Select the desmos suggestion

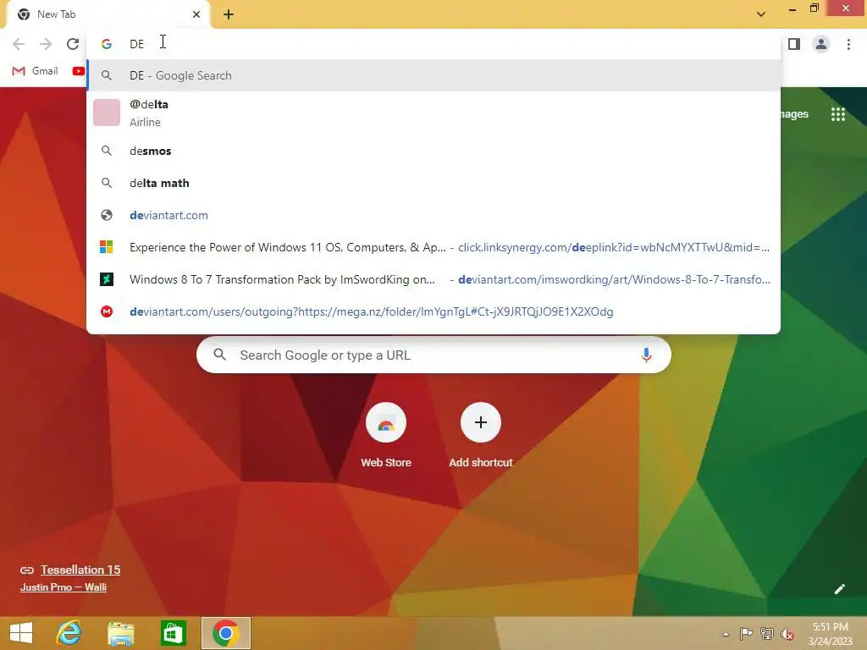pyautogui.click(x=433, y=151)
